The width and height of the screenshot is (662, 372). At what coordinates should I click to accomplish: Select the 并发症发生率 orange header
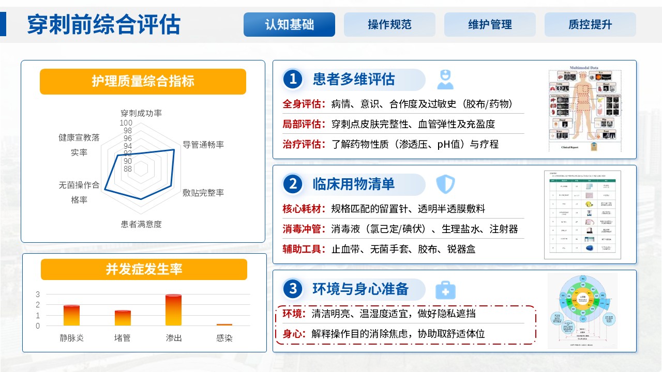click(x=144, y=269)
